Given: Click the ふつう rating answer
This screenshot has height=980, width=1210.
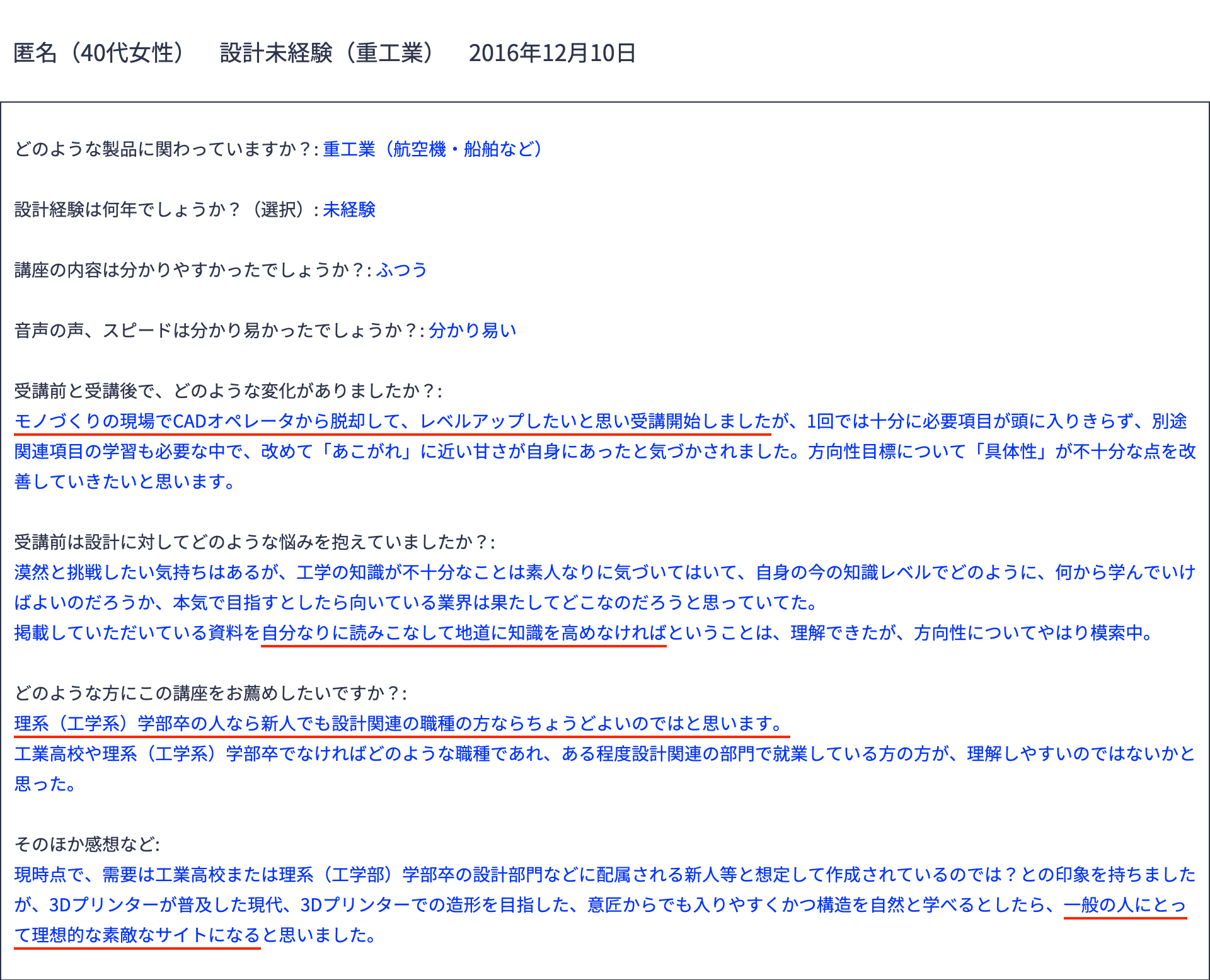Looking at the screenshot, I should click(401, 270).
